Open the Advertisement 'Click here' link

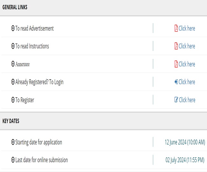click(187, 28)
